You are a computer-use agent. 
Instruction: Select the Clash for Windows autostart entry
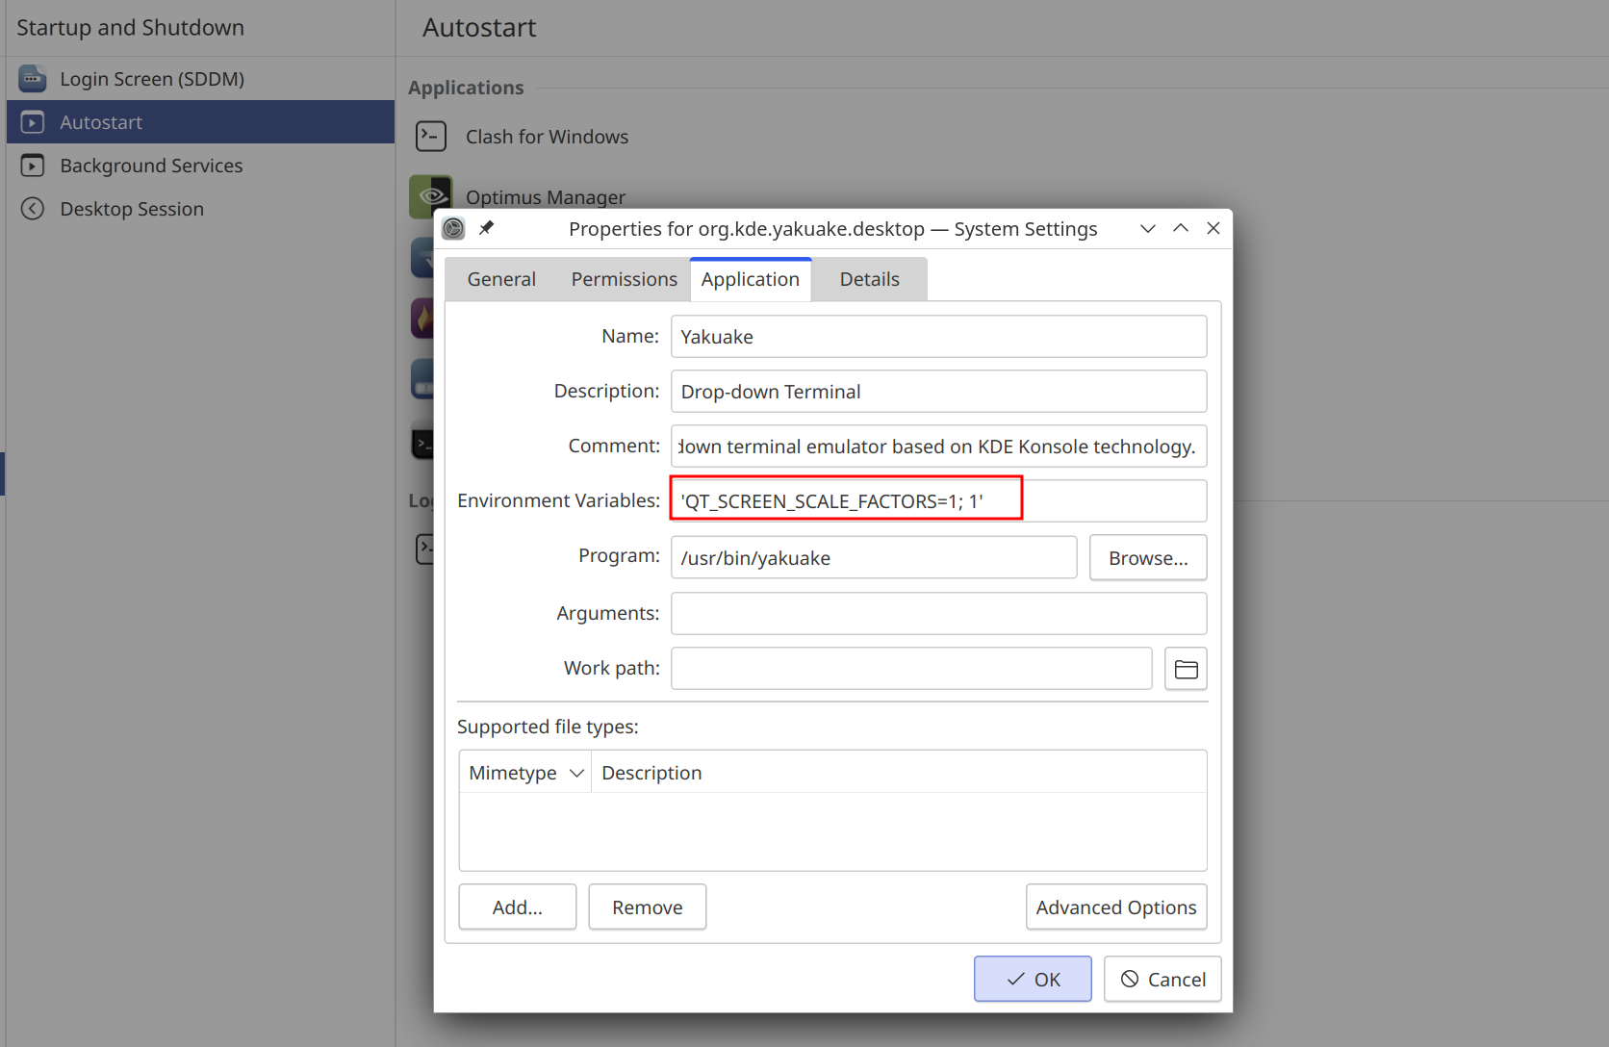click(547, 137)
